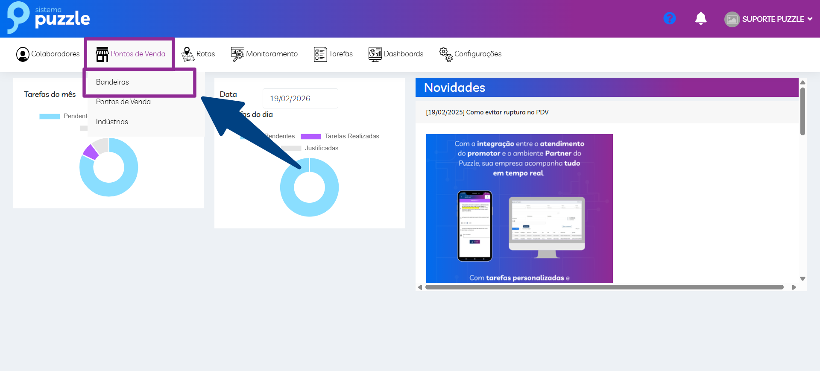Toggle Tarefas Realizadas purple legend swatch
The height and width of the screenshot is (371, 820).
click(310, 137)
